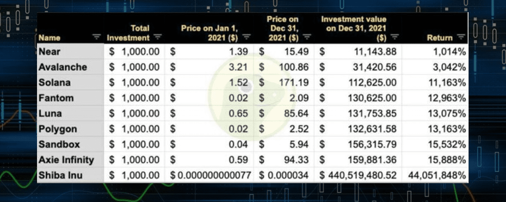This screenshot has width=506, height=202.
Task: Click Shiba Inu's Dec 31 price 0.000034
Action: click(288, 175)
